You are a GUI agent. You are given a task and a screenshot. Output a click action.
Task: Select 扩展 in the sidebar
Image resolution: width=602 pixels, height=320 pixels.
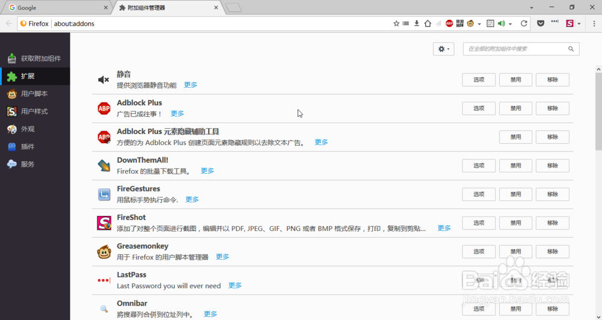click(x=35, y=76)
